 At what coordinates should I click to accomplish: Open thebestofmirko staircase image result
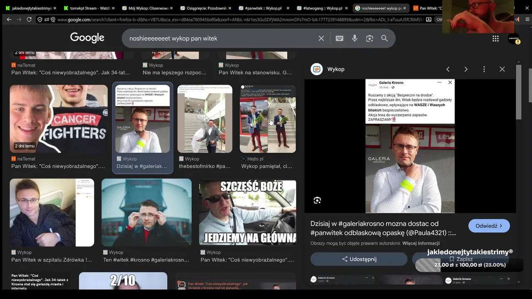[x=206, y=119]
